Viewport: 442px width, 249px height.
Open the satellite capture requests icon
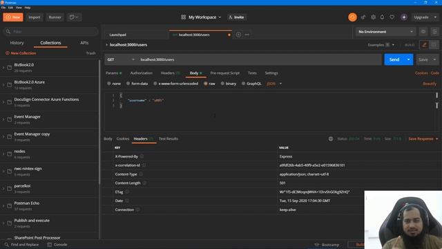coord(363,17)
